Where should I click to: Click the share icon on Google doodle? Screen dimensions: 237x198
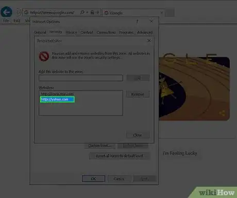click(x=222, y=113)
